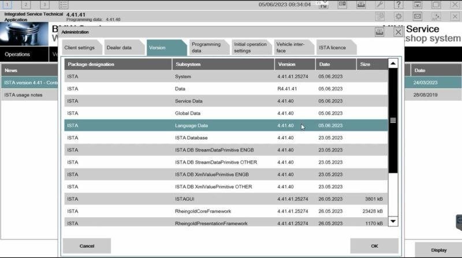
Task: Open the Vehicle interface tab
Action: [294, 48]
